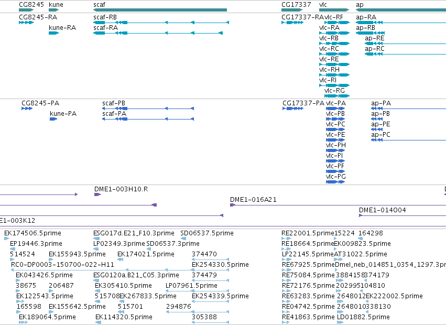Click the LP02349.3prime EST label
The height and width of the screenshot is (325, 446).
[119, 244]
